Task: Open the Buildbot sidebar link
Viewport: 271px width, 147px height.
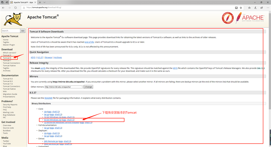Action: (x=7, y=131)
